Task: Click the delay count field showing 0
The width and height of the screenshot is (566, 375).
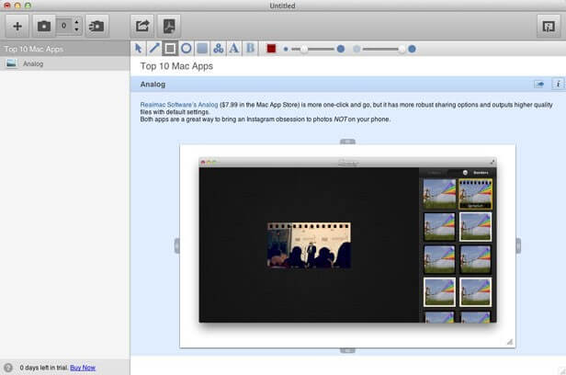Action: coord(64,26)
